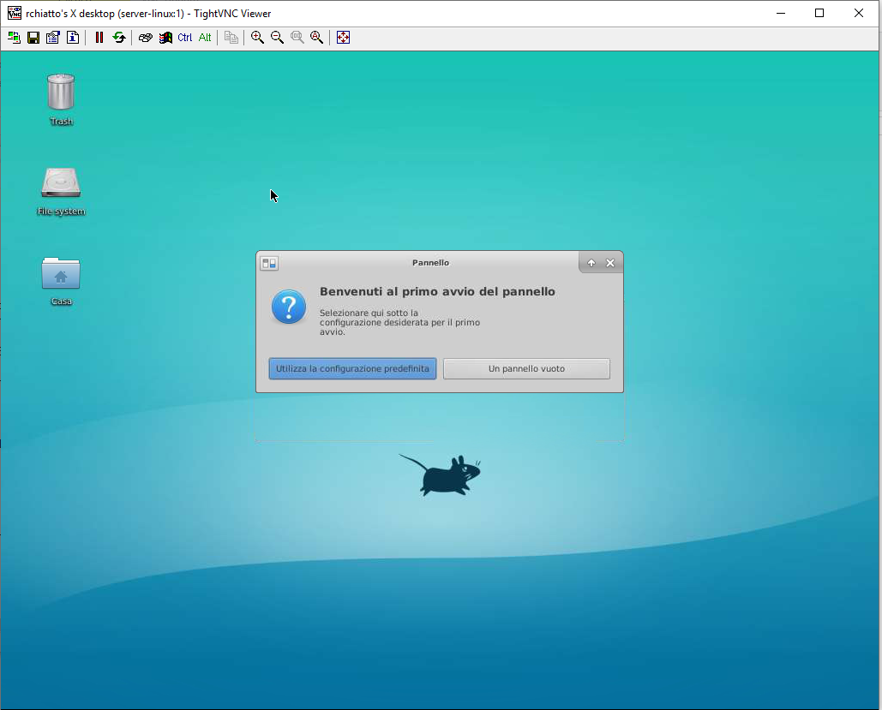Click the Zoom 100% magnifier icon

[297, 38]
